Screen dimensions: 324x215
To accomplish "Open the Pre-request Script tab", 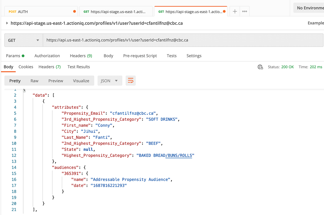I will (140, 56).
